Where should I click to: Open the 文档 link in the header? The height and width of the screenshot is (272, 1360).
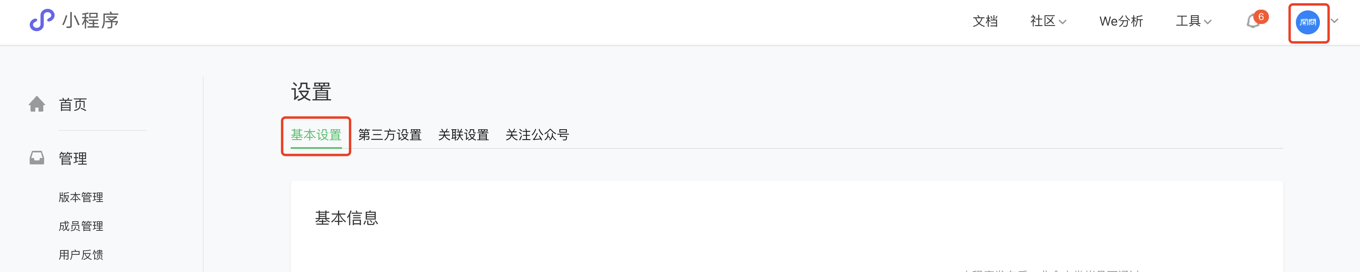tap(985, 21)
